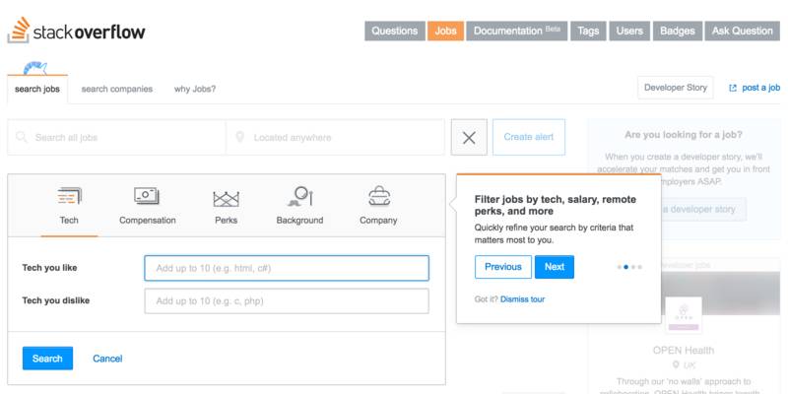This screenshot has width=788, height=394.
Task: Click the Stack Overflow logo
Action: coord(77,31)
